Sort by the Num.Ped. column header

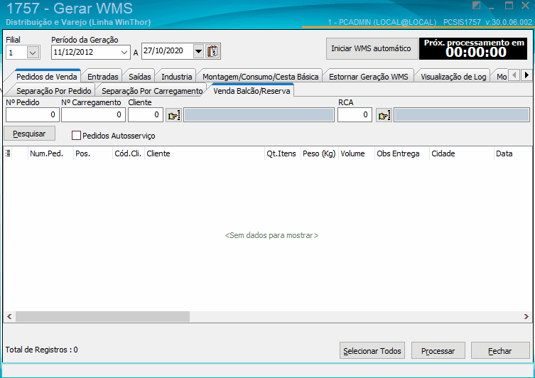tap(50, 153)
